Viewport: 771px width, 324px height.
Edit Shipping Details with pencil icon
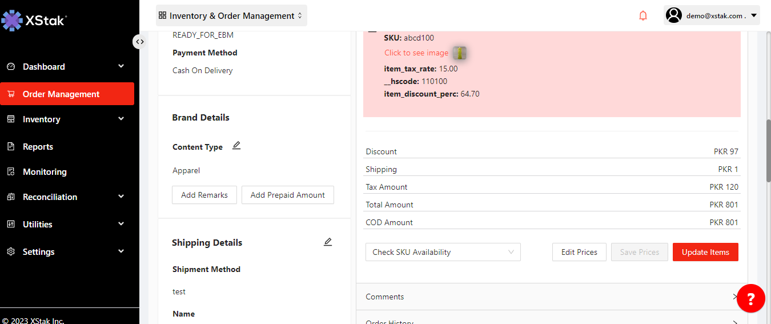(328, 242)
